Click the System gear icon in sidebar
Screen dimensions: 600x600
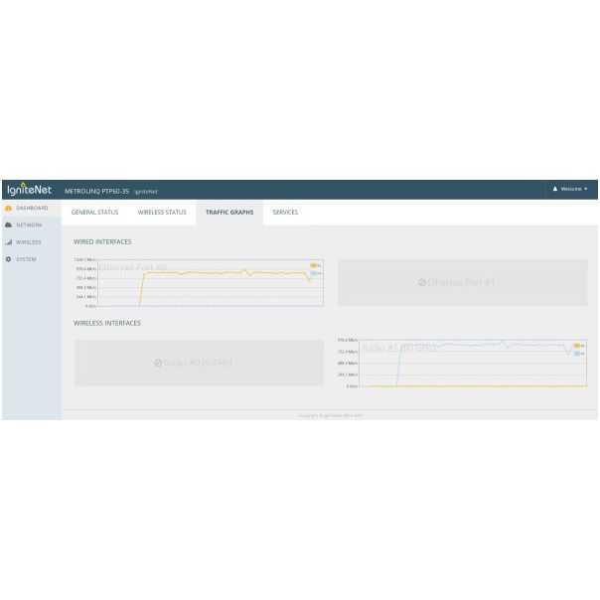click(x=9, y=259)
